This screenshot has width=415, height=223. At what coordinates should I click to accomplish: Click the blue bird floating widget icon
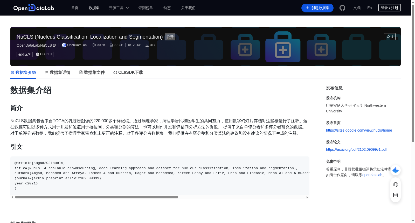(x=396, y=170)
